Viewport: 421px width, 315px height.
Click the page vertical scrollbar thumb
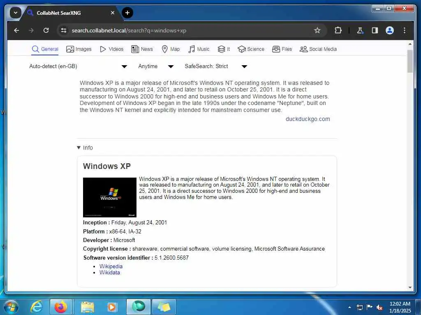(x=410, y=61)
